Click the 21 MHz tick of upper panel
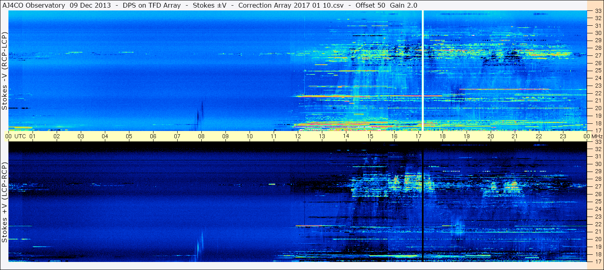Viewport: 604px width, 270px height. pyautogui.click(x=598, y=100)
